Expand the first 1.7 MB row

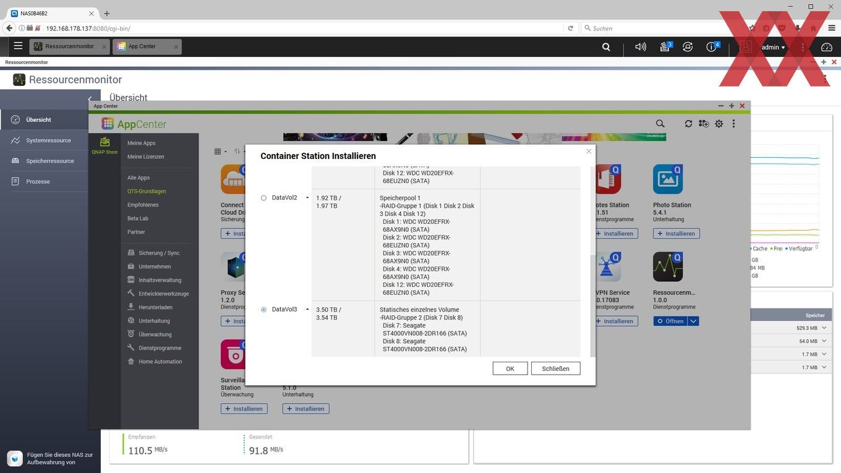pyautogui.click(x=824, y=354)
